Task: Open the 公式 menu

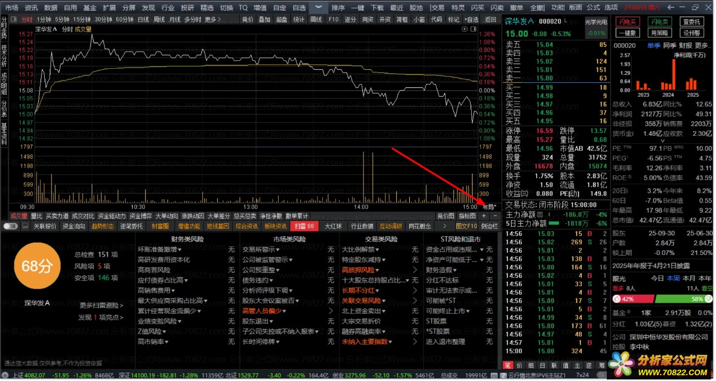Action: [593, 8]
